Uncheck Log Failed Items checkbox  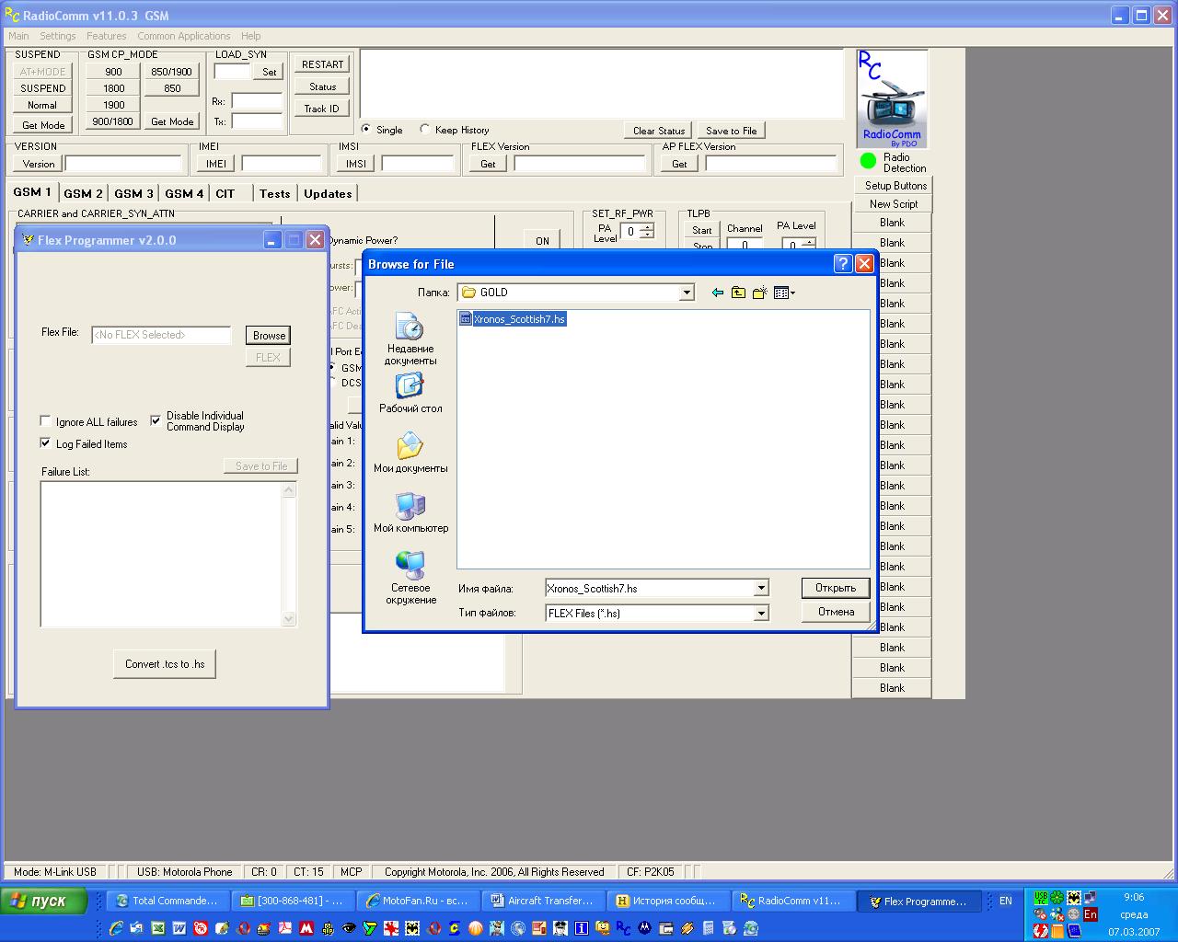[45, 443]
